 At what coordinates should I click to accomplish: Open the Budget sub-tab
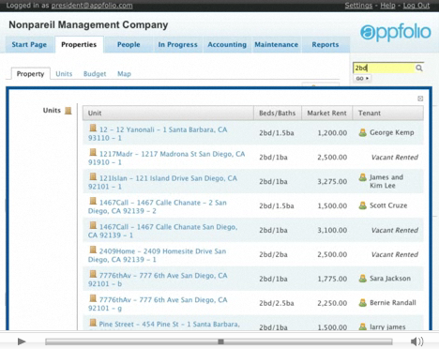[x=95, y=74]
